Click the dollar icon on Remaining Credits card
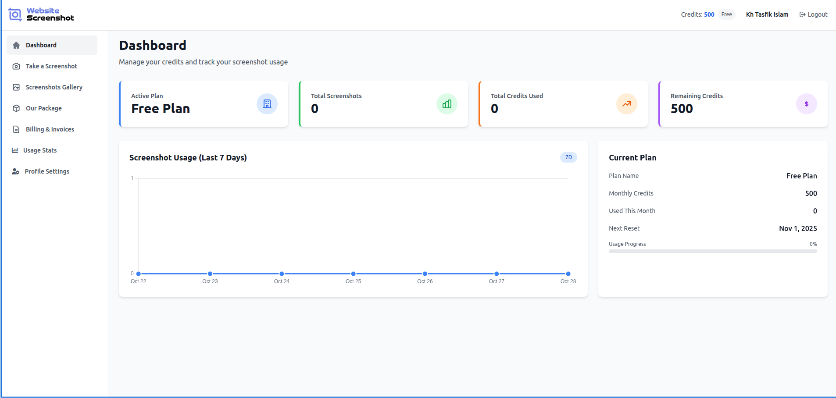 point(806,104)
